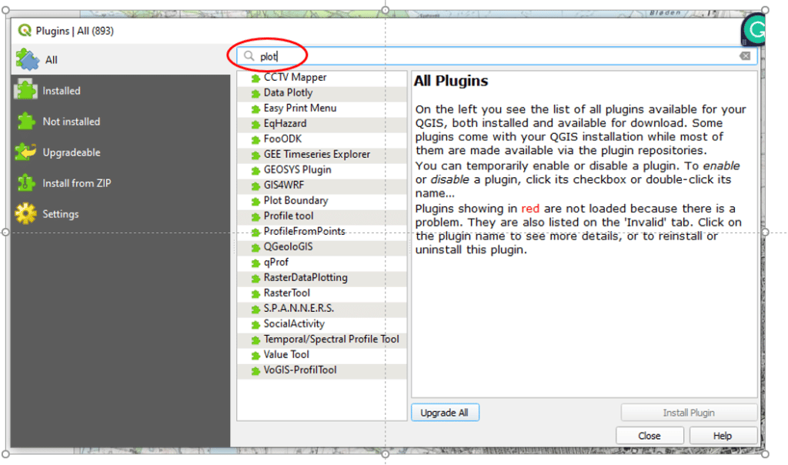788x465 pixels.
Task: Select the 'ProfileFromPoints' plugin entry
Action: click(322, 232)
